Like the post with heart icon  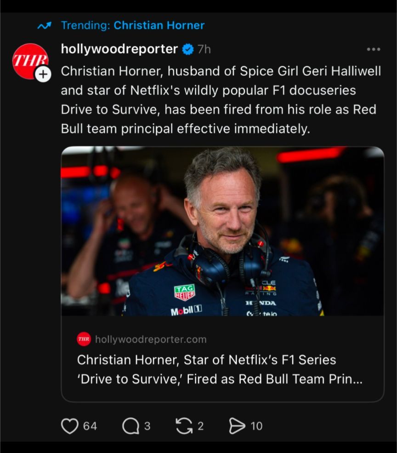tap(69, 426)
